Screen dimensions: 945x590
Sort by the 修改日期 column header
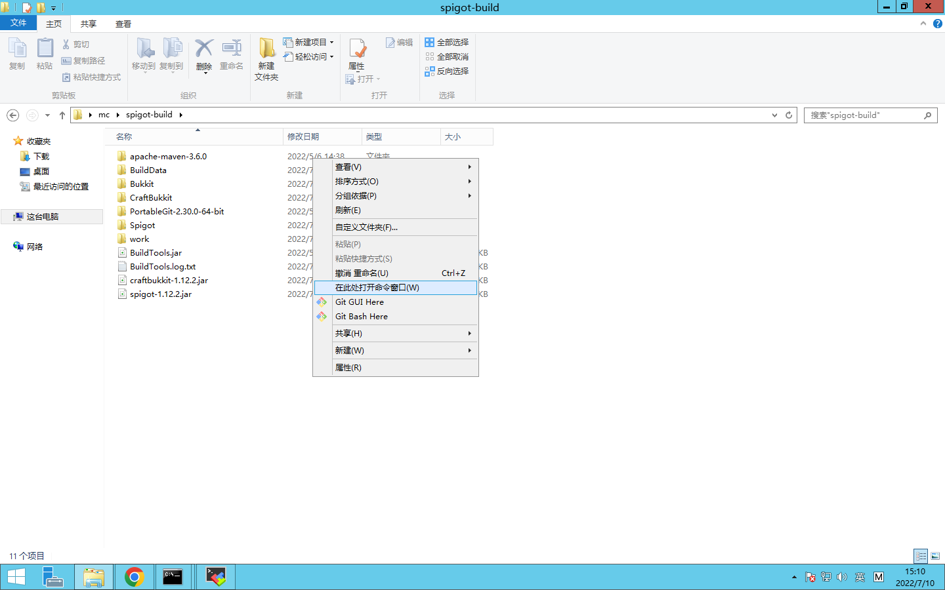(322, 136)
